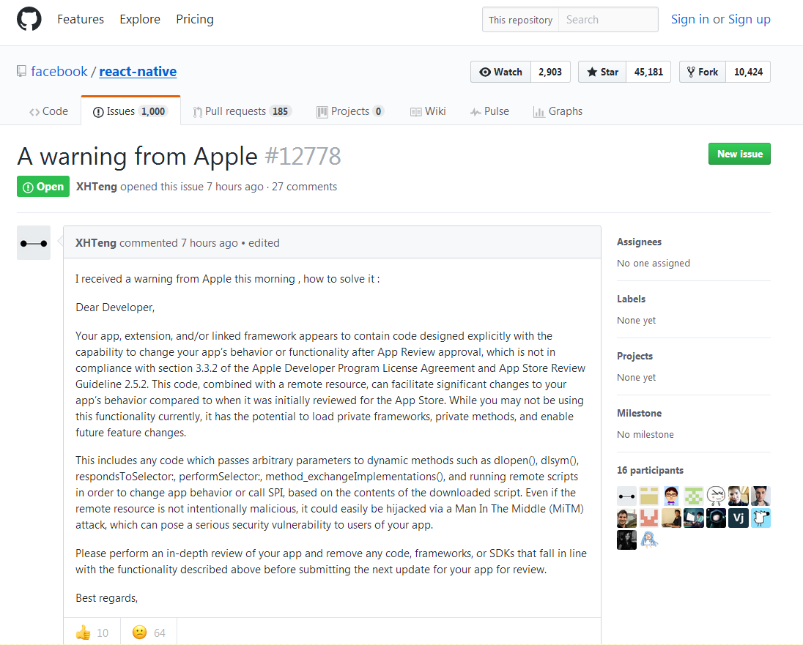This screenshot has height=645, width=803.
Task: Click the dot-line participant avatar in sidebar
Action: (627, 496)
